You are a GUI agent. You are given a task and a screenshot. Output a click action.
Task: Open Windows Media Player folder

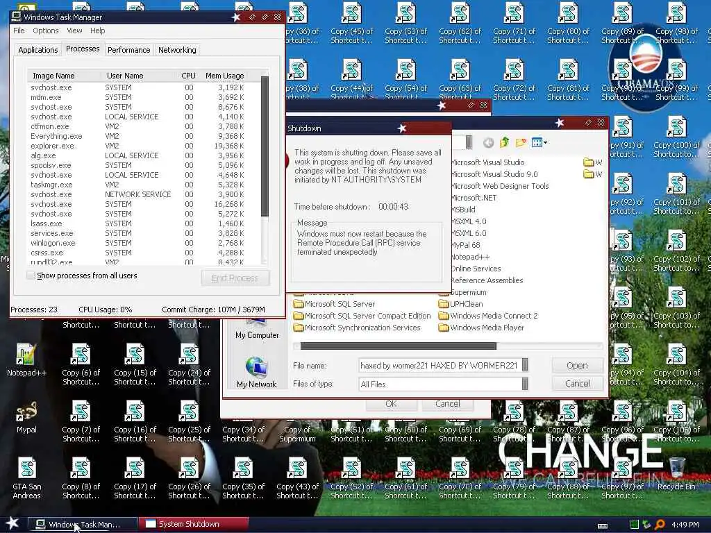[x=481, y=328]
